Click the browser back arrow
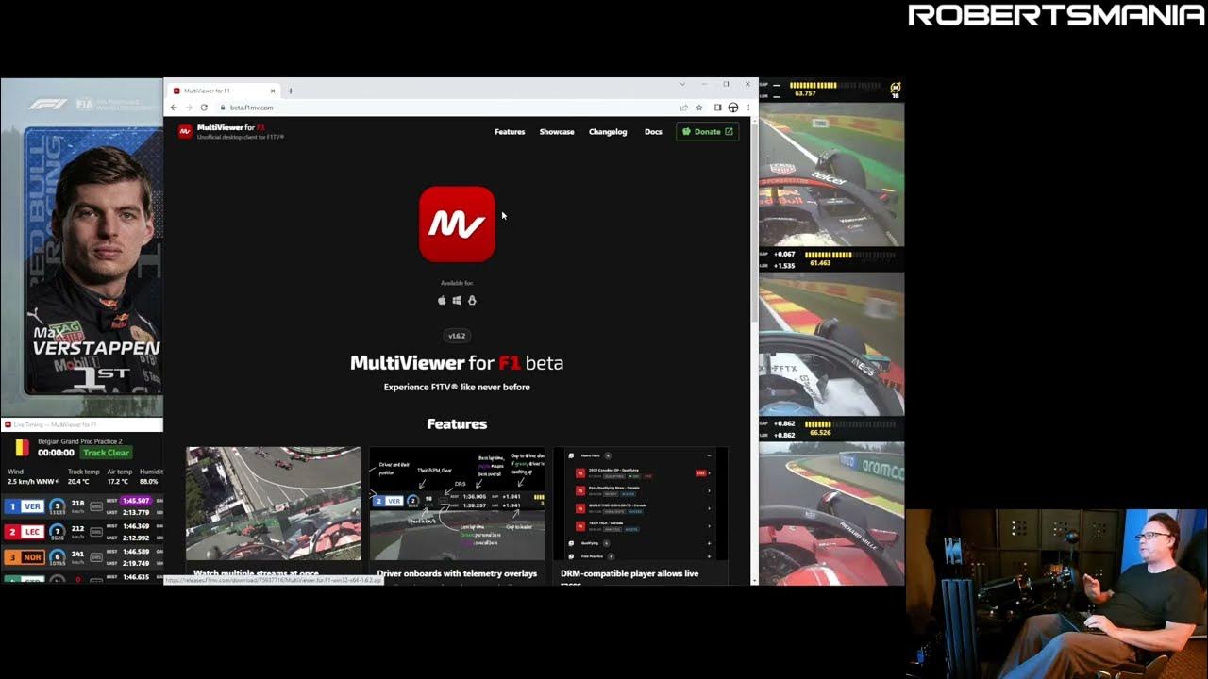Screen dimensions: 1208x679 point(174,108)
